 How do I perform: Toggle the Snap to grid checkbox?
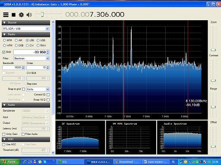tap(23, 89)
